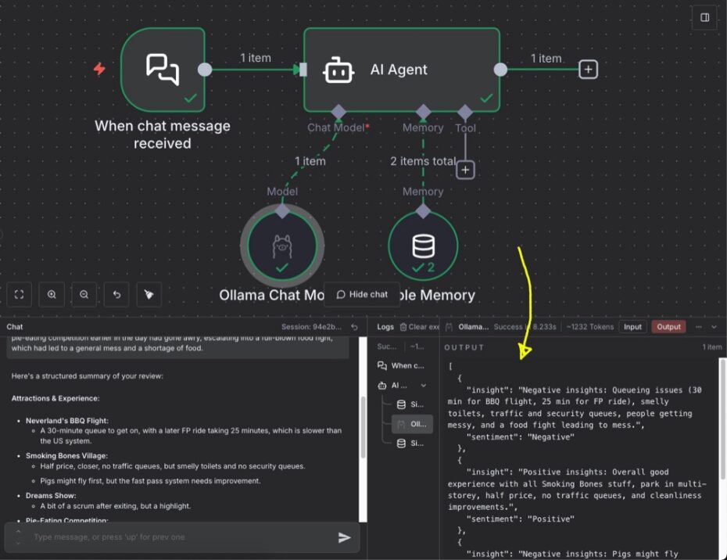Click the '~1232 Tokens' label

point(589,327)
